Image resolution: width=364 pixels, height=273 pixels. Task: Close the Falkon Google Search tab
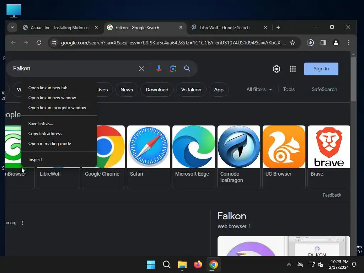(x=181, y=27)
